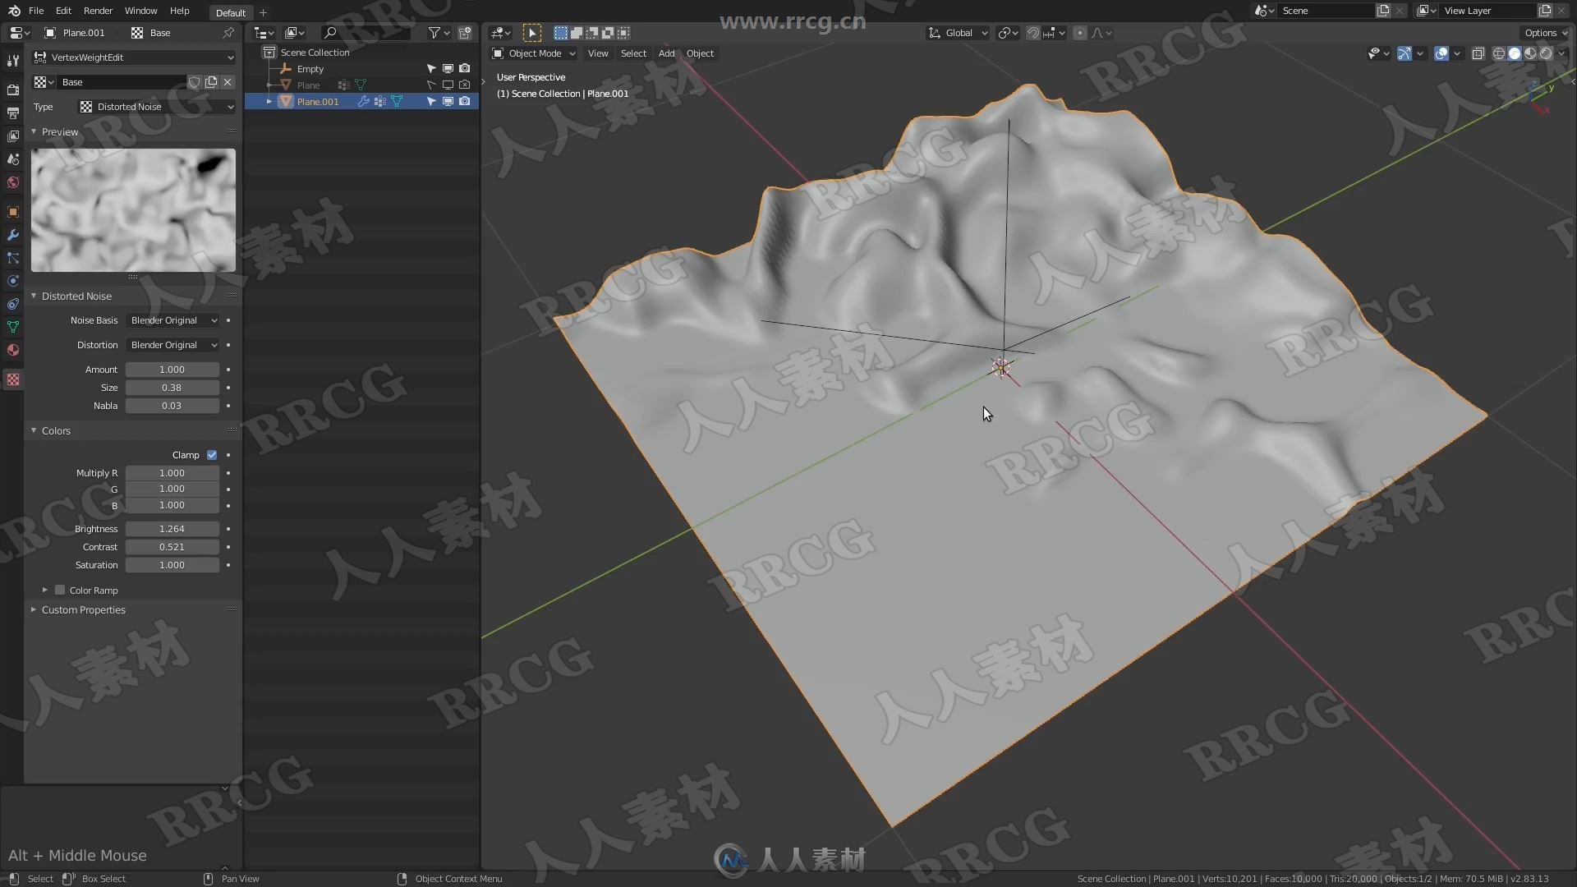Select the Add menu icon in header

[666, 53]
